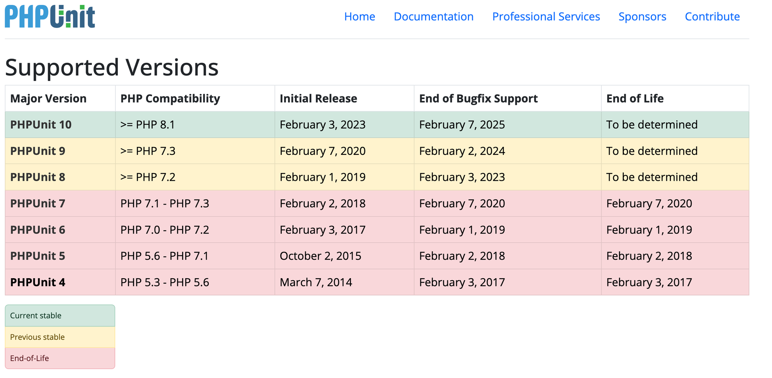Open Professional Services in navigation
Viewport: 772px width, 378px height.
click(546, 17)
